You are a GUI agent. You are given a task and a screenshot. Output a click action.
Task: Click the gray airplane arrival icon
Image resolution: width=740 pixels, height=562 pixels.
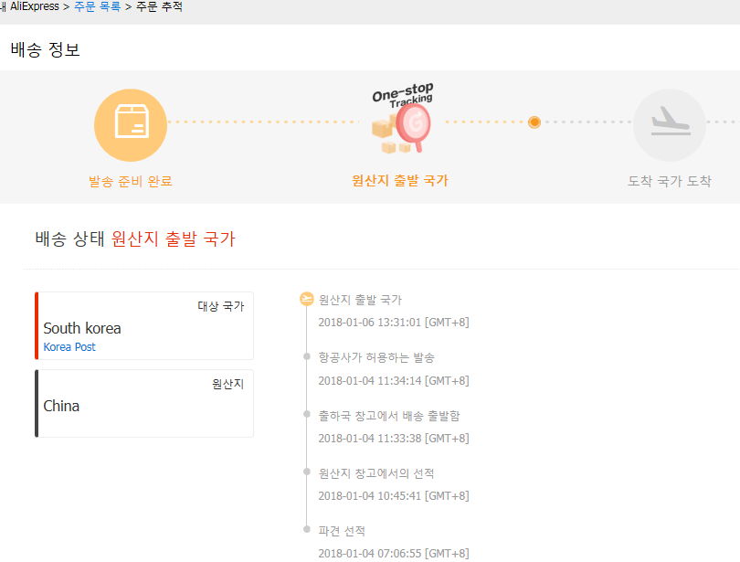tap(669, 125)
